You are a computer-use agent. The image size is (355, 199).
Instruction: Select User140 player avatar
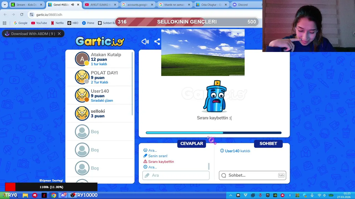82,95
